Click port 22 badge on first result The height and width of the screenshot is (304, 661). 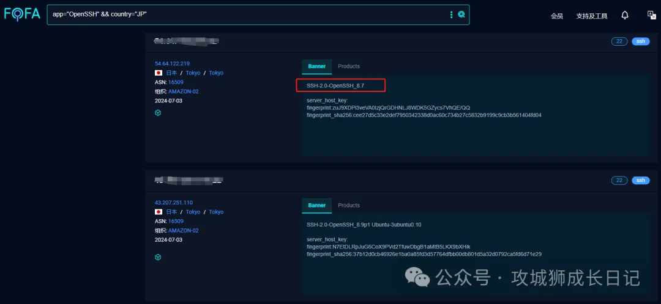point(619,42)
